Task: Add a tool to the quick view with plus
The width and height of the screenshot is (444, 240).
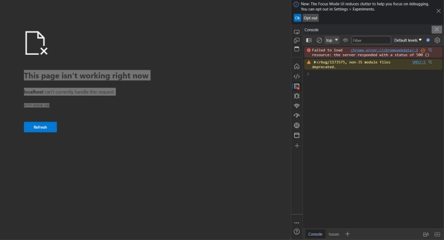Action: [347, 234]
